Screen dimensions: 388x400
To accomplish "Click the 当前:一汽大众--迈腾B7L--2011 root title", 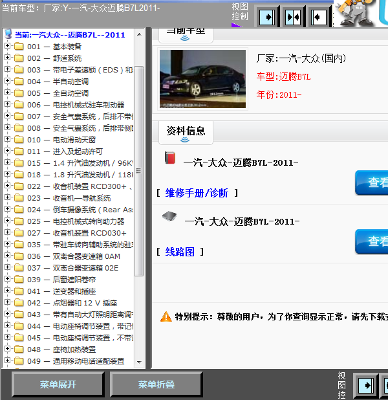I will [x=70, y=35].
